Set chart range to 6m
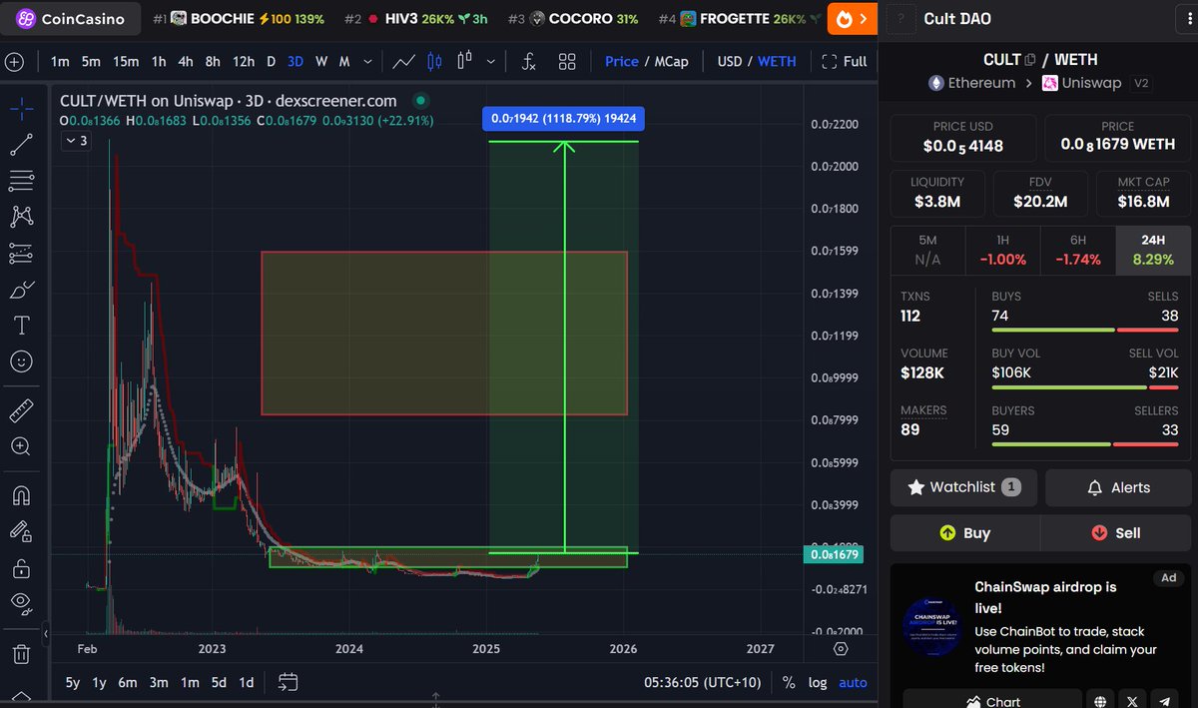 point(127,683)
